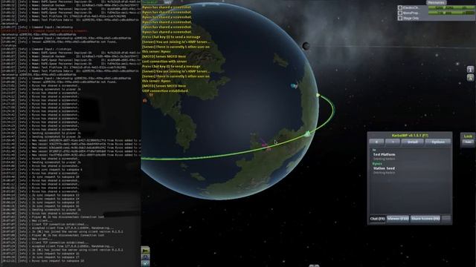Screen dimensions: 476x267
Task: Select Test Platform vessel entry
Action: point(384,154)
